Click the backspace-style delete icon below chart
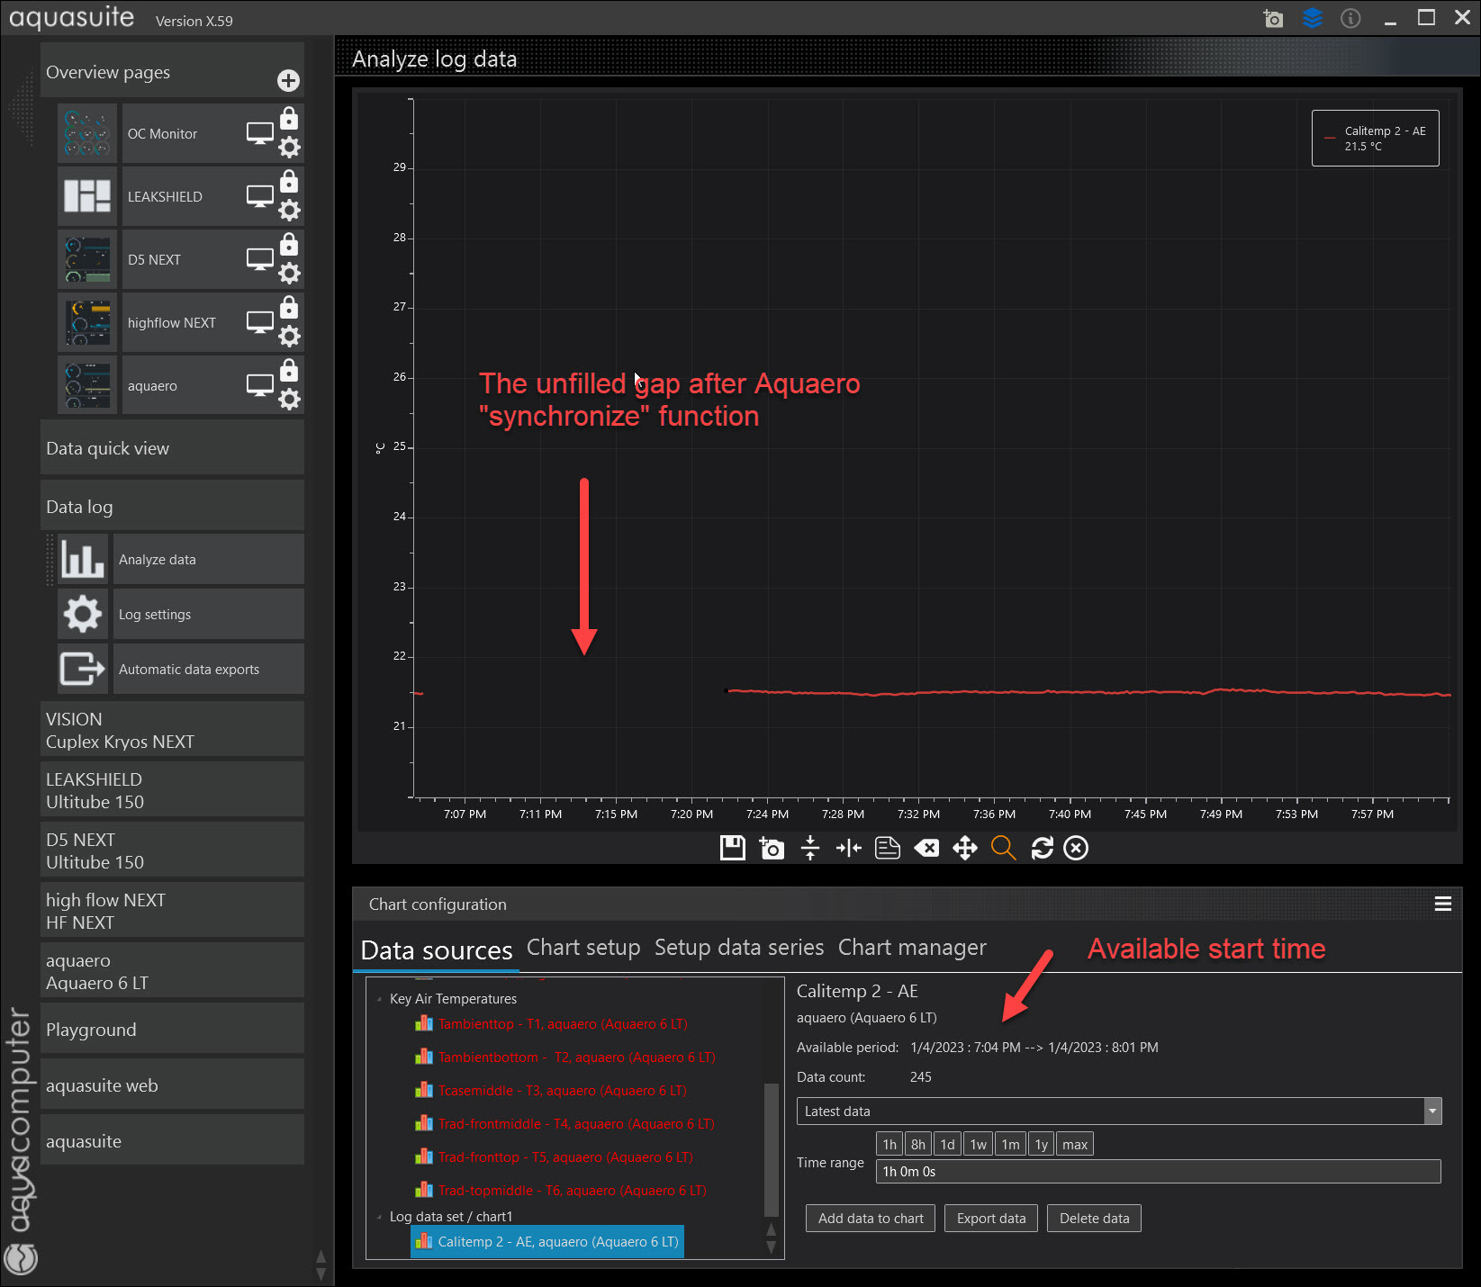 (x=926, y=848)
